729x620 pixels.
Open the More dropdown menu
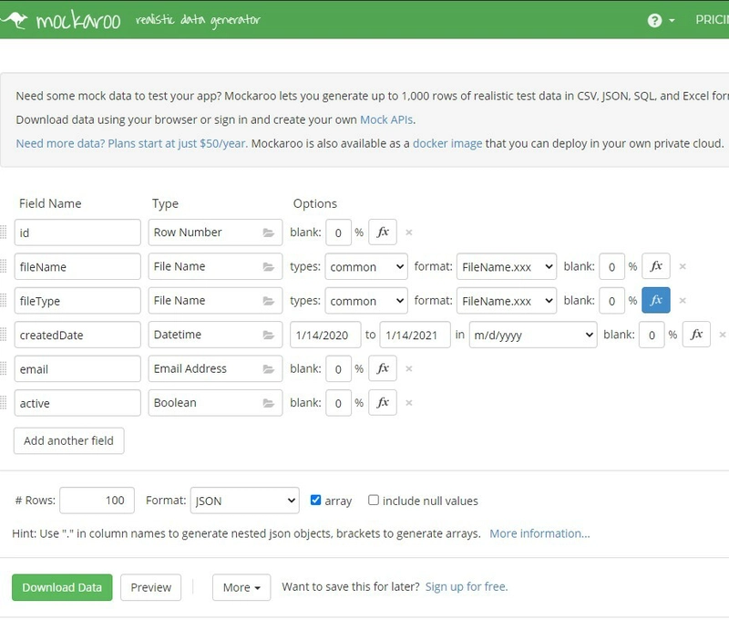(x=241, y=587)
